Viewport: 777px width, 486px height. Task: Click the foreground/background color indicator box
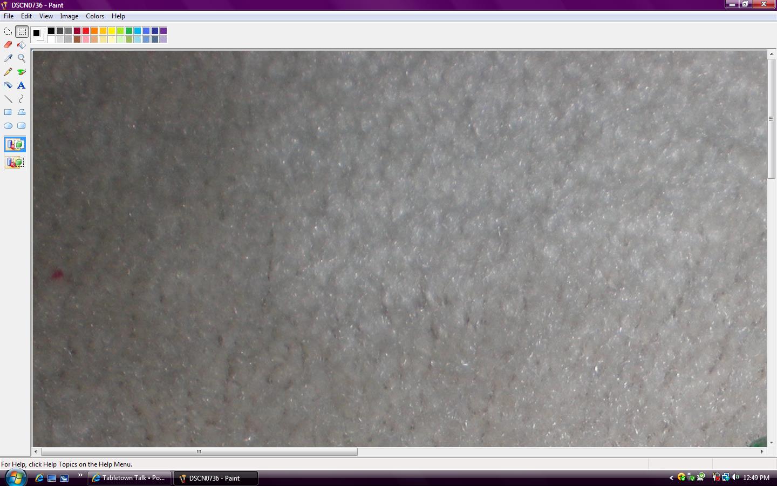(x=38, y=35)
